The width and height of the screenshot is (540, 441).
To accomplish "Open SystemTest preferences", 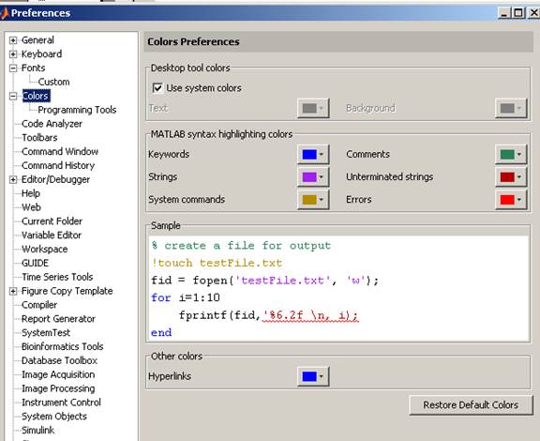I will coord(46,333).
